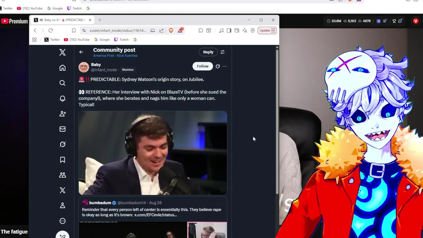The height and width of the screenshot is (238, 423).
Task: Select the 'Baby on X' tab
Action: (x=61, y=20)
